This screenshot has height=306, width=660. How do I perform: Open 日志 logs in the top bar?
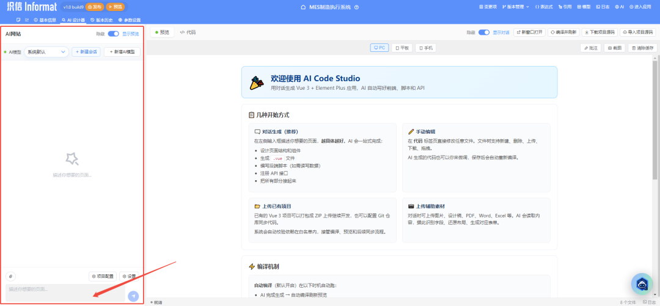click(603, 7)
